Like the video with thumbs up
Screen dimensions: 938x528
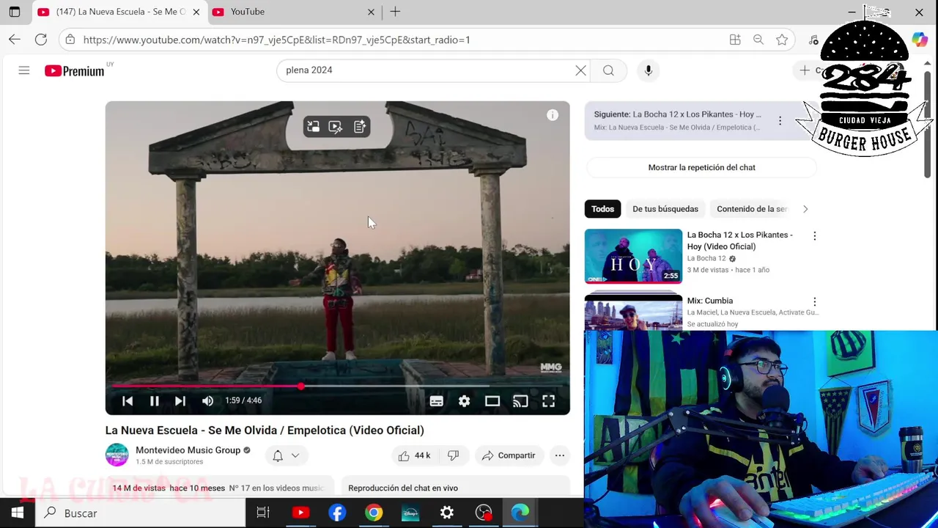(414, 455)
